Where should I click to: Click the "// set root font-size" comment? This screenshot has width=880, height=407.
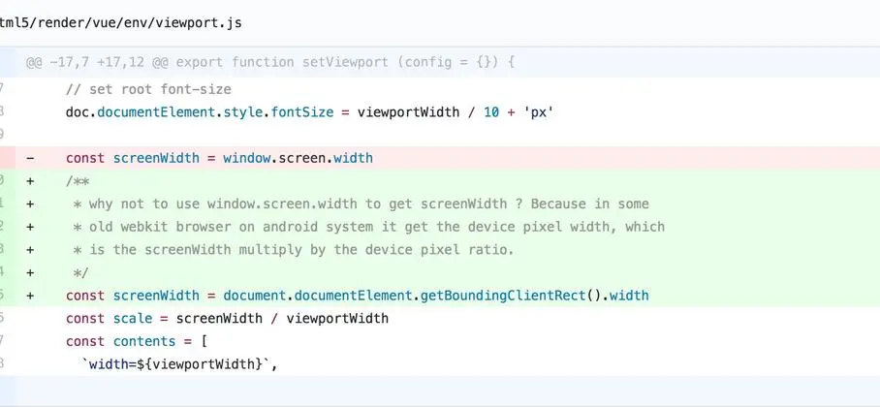[148, 89]
